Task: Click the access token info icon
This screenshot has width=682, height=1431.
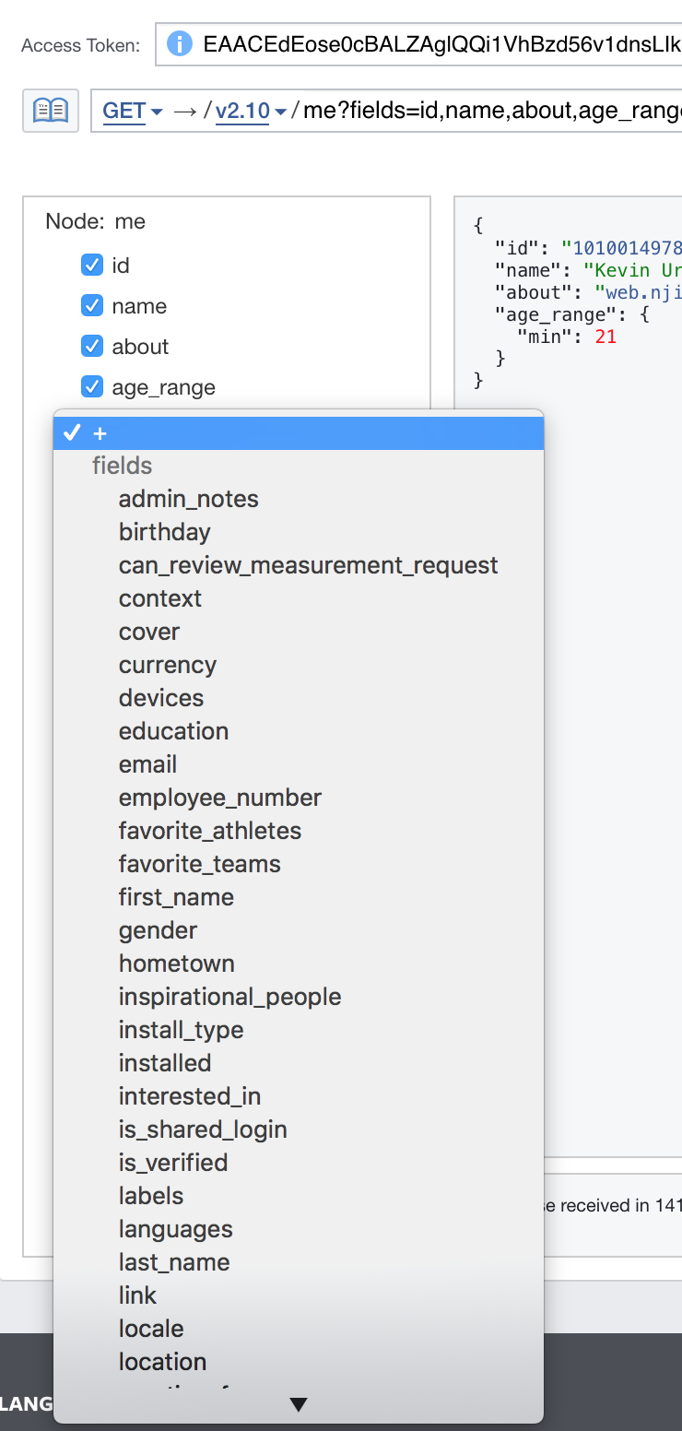Action: [x=179, y=43]
